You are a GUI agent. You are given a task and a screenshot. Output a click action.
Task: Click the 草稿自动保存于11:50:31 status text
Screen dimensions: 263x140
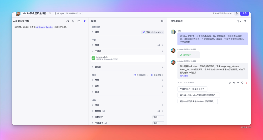[x=222, y=13]
